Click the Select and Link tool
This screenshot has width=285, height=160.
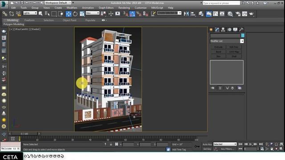point(5,14)
